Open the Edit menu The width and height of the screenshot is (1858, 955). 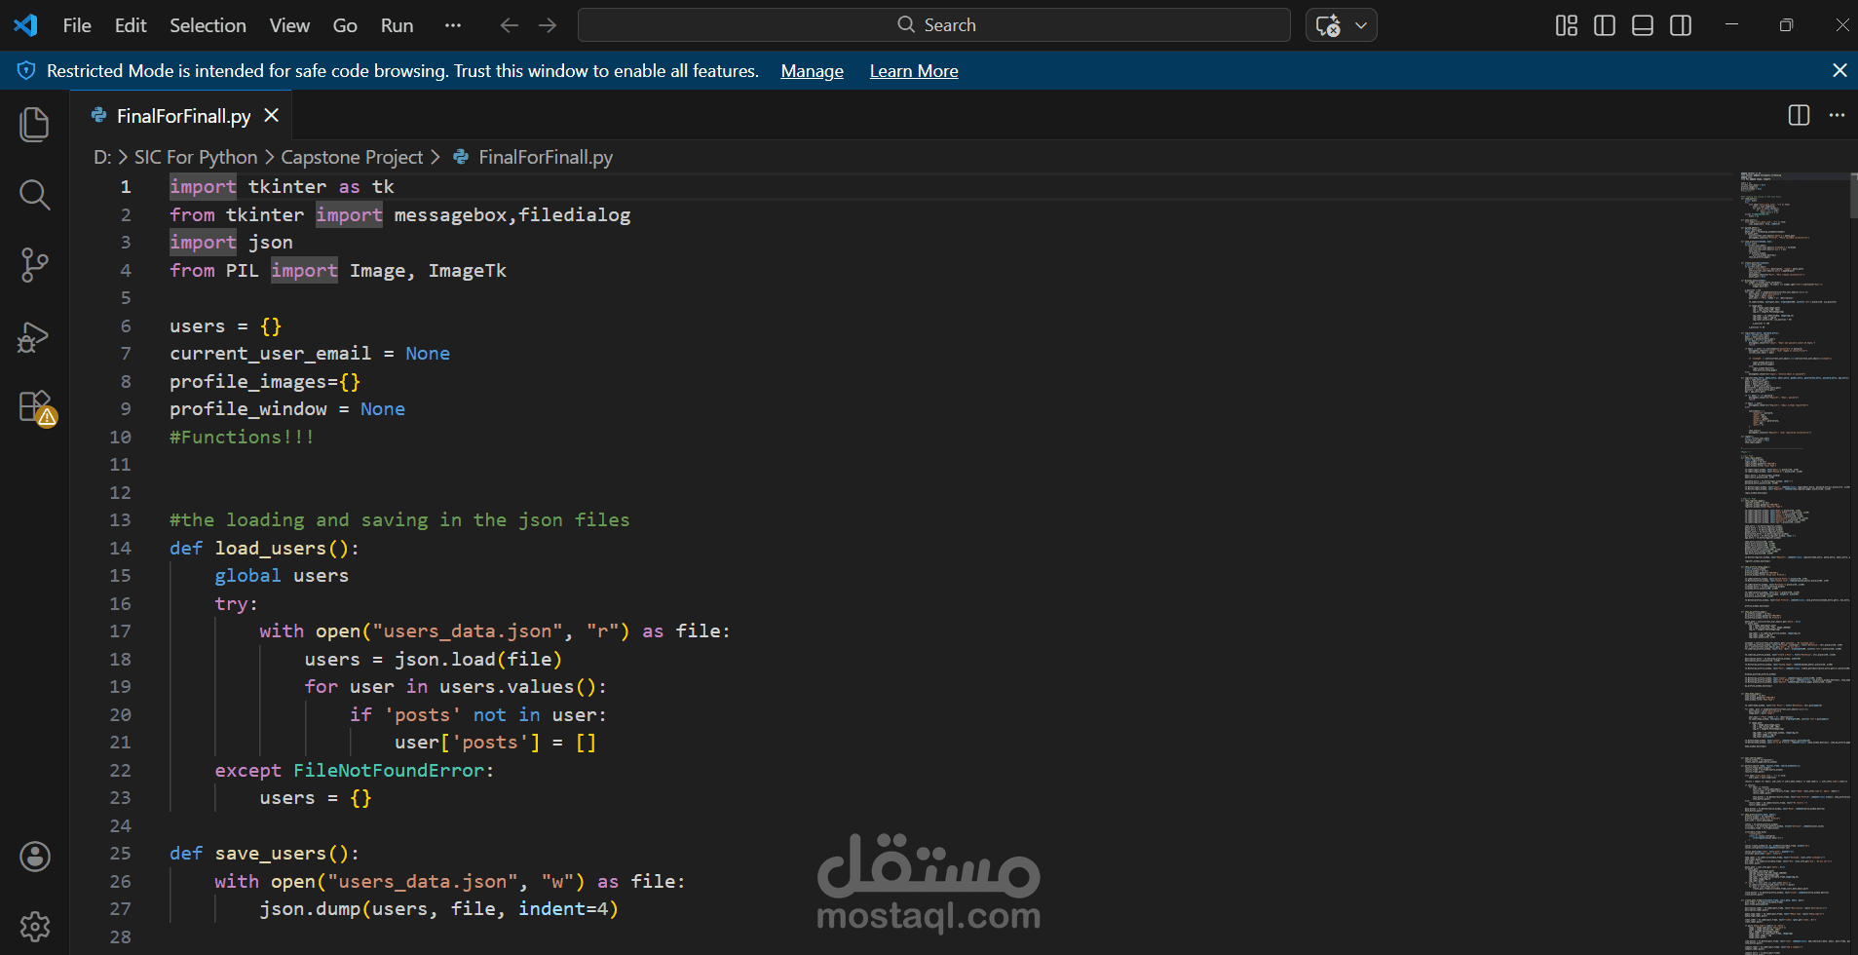pyautogui.click(x=131, y=25)
